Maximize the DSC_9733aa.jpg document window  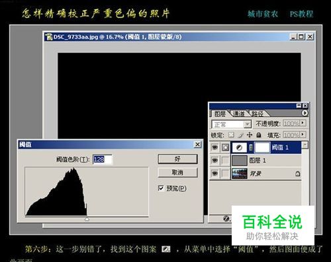click(x=301, y=36)
